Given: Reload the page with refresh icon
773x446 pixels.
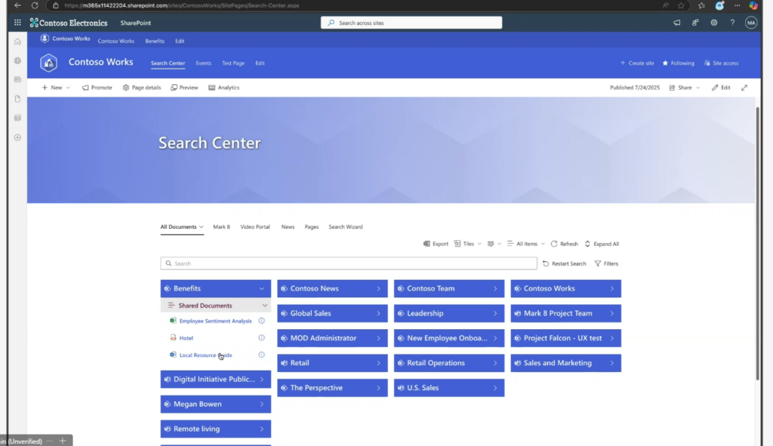Looking at the screenshot, I should click(35, 5).
